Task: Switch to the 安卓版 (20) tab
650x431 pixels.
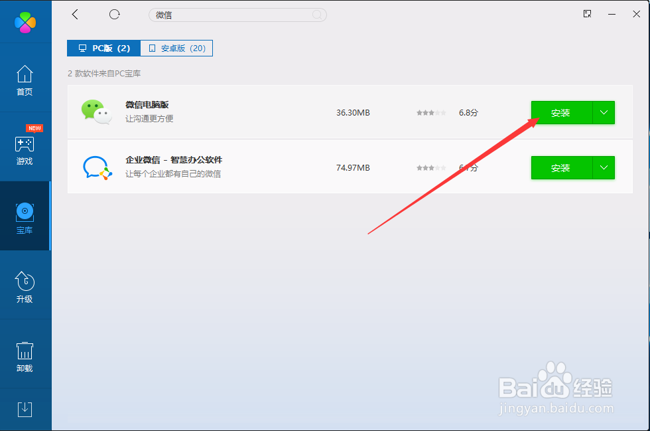Action: coord(176,48)
